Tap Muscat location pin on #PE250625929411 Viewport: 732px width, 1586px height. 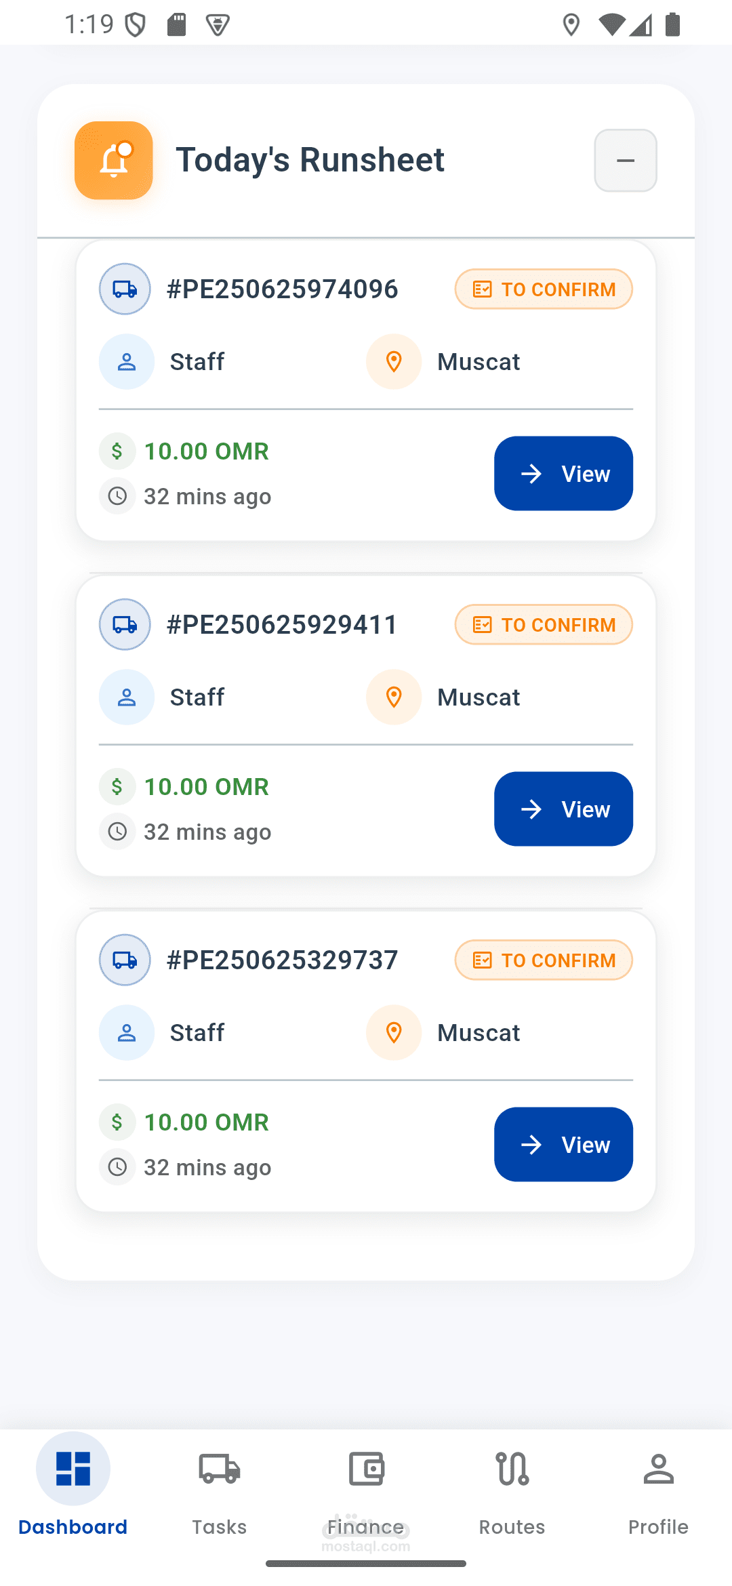[x=394, y=697]
